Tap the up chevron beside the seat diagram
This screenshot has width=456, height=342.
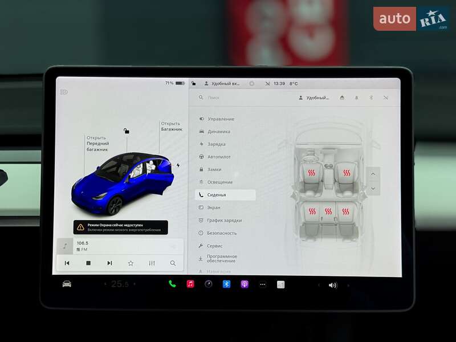373,173
